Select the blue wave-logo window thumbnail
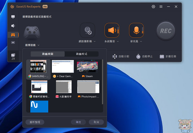 click(39, 107)
